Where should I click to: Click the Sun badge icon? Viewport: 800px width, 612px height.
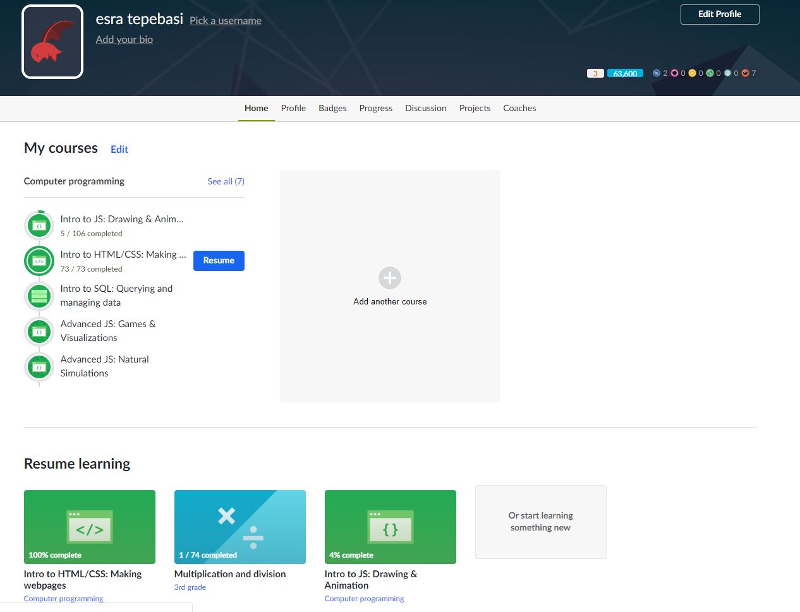692,73
